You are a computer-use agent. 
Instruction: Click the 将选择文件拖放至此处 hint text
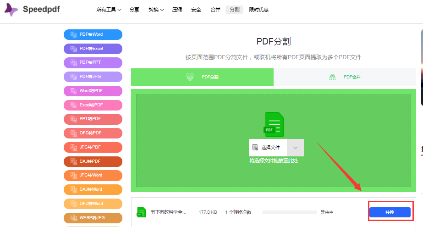pos(274,161)
